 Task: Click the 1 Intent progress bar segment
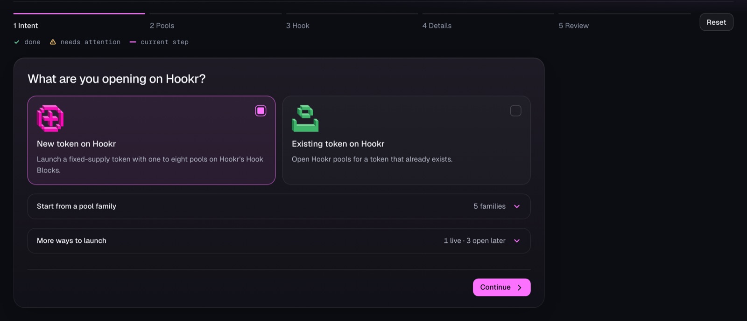coord(79,14)
